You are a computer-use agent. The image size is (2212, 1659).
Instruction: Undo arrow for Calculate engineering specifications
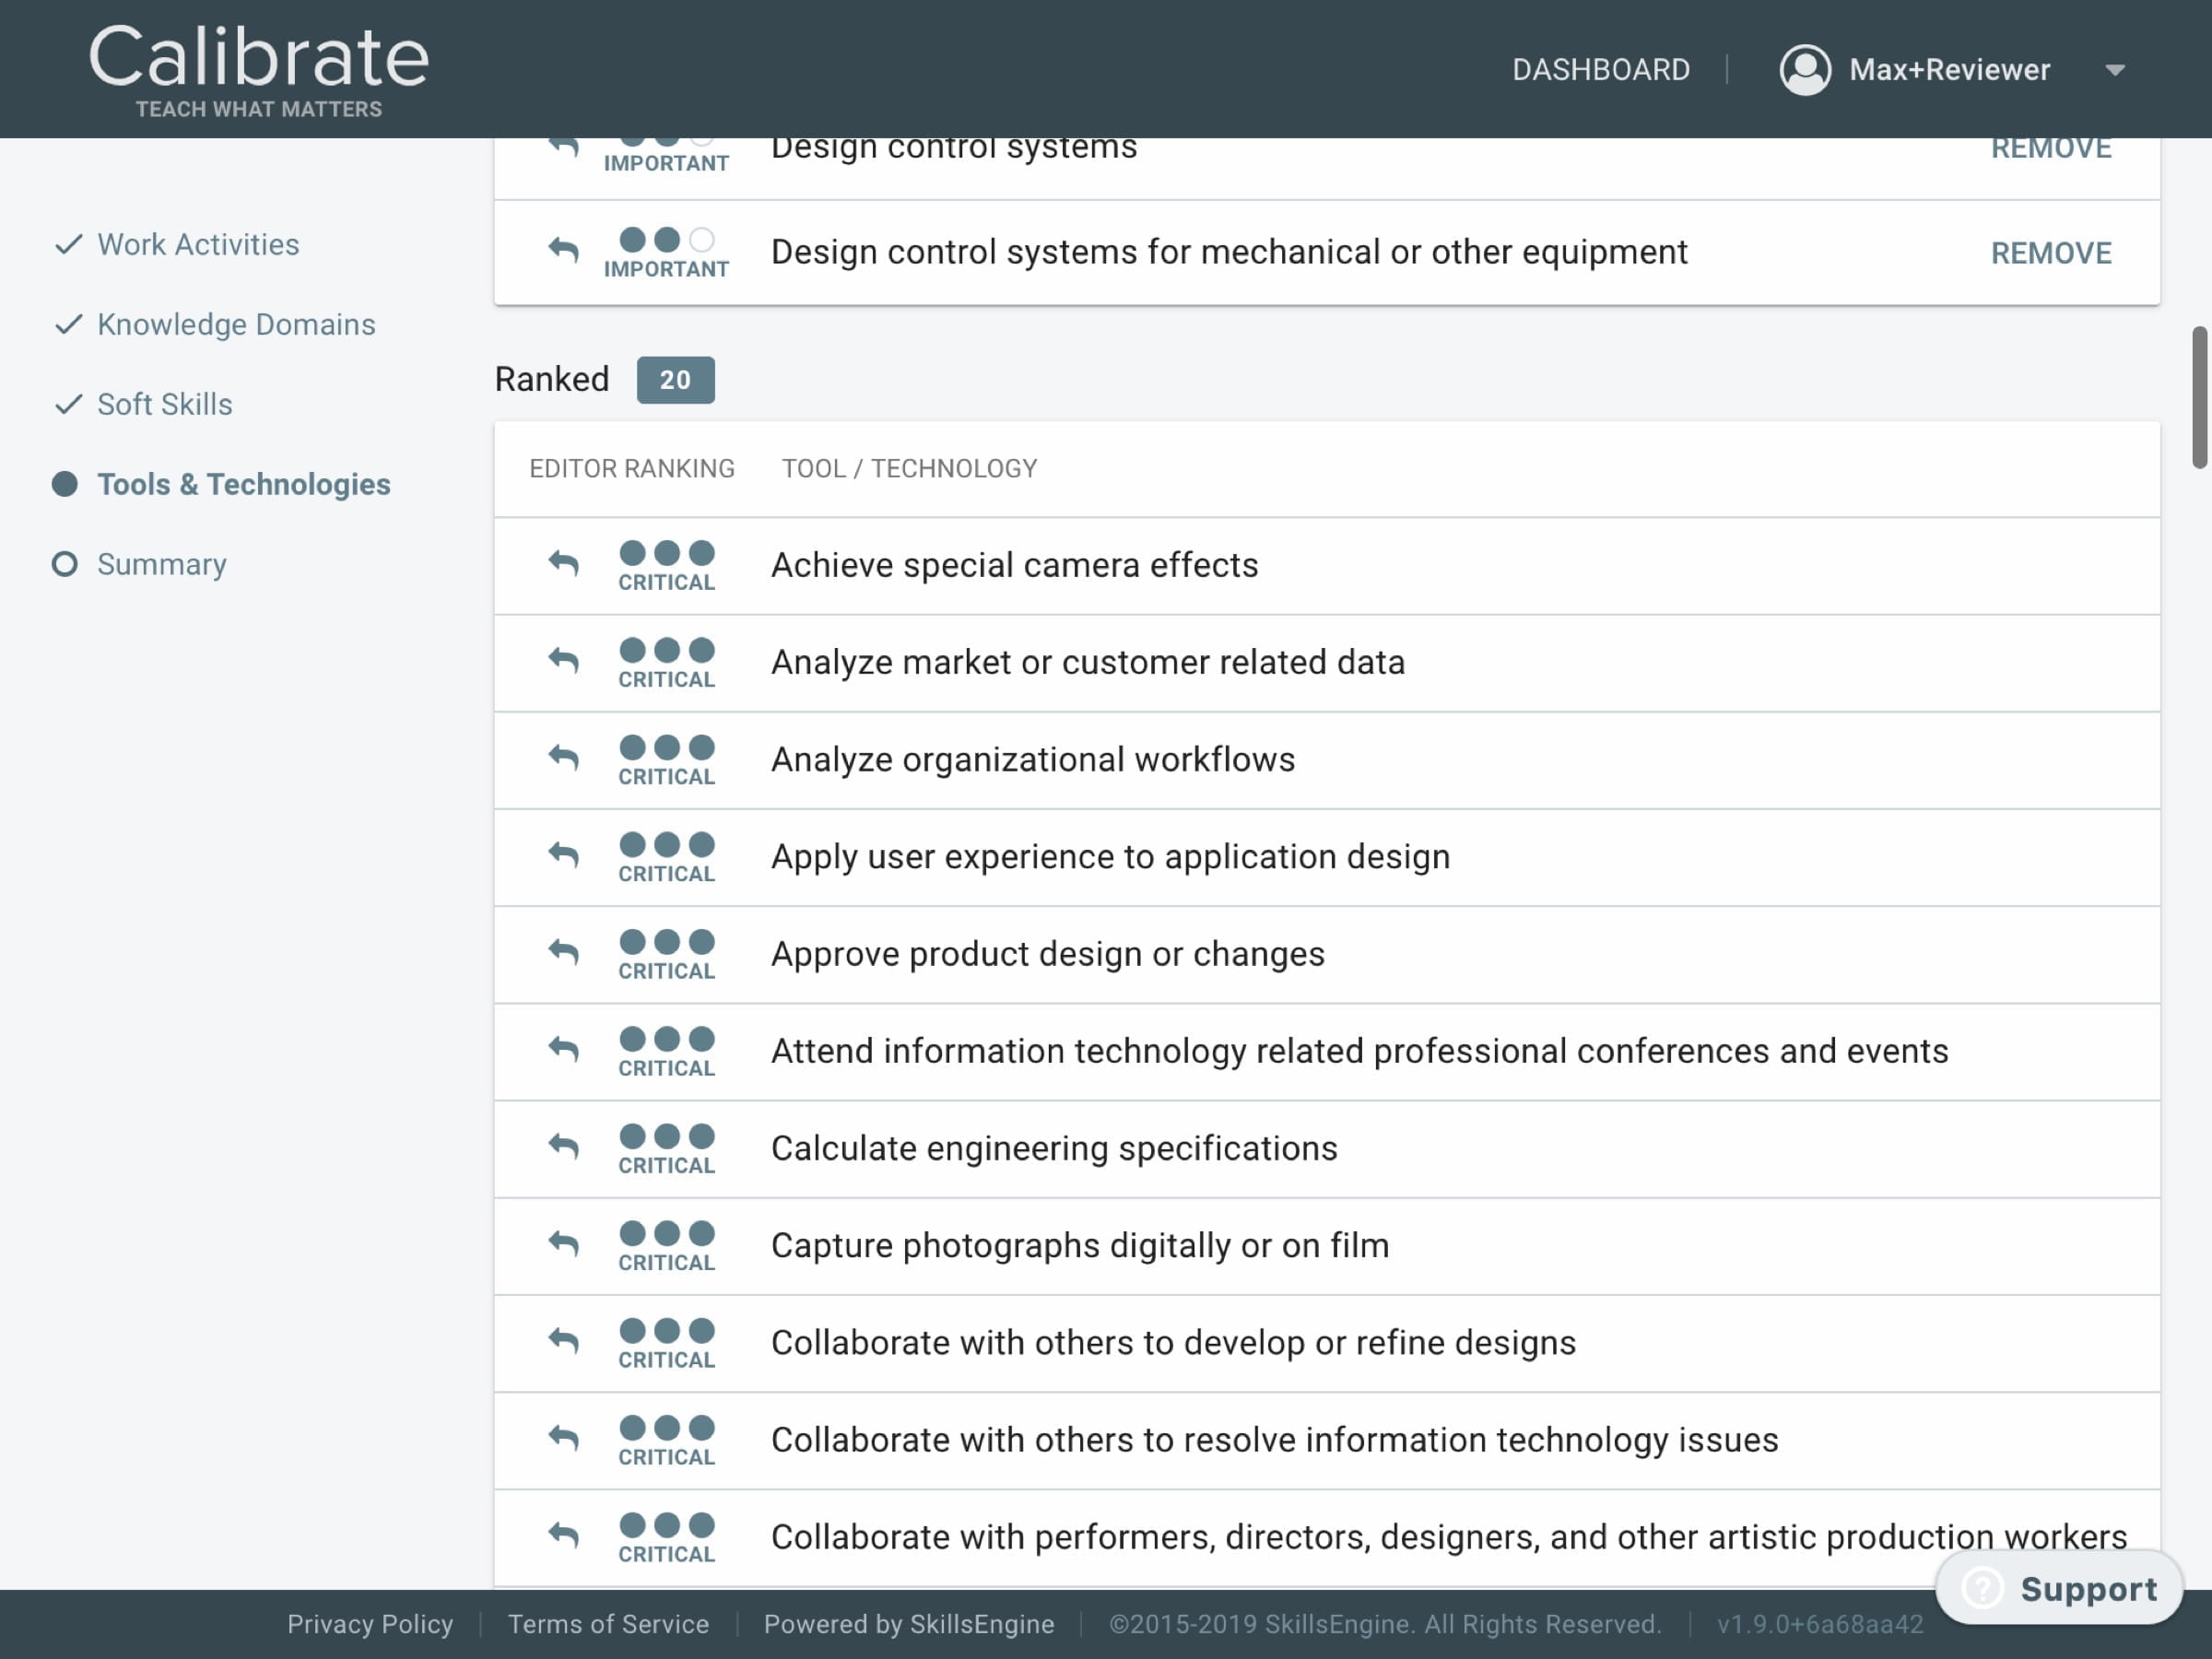pos(563,1147)
